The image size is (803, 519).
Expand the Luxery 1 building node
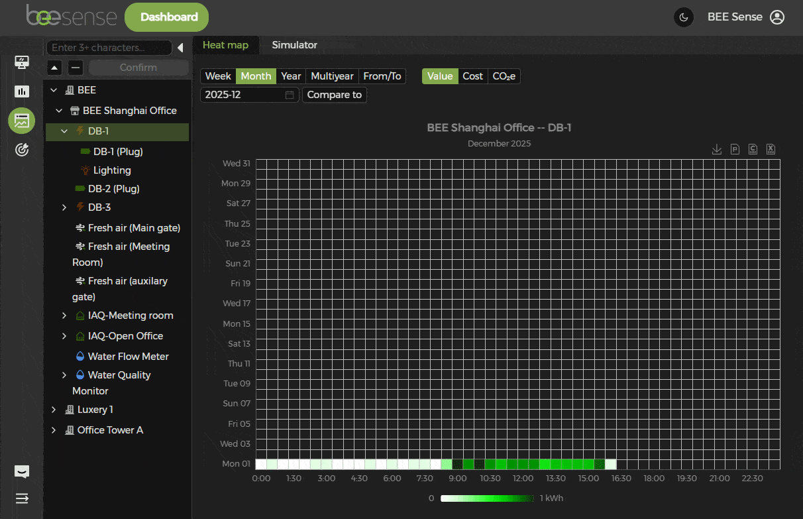point(54,410)
